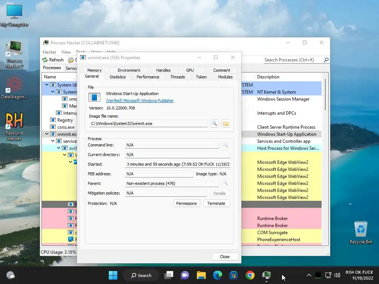Open the Windows Start menu
The width and height of the screenshot is (379, 284).
(113, 275)
